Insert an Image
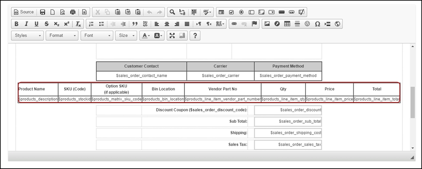Image resolution: width=422 pixels, height=169 pixels. (267, 24)
